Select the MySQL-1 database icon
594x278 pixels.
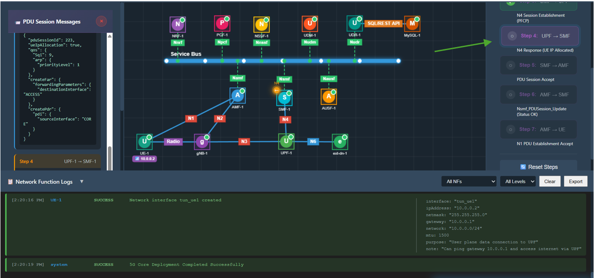coord(412,24)
